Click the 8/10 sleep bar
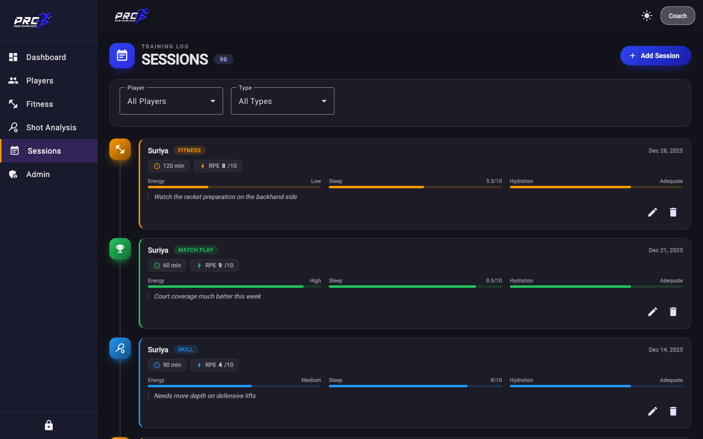This screenshot has width=703, height=439. tap(415, 386)
